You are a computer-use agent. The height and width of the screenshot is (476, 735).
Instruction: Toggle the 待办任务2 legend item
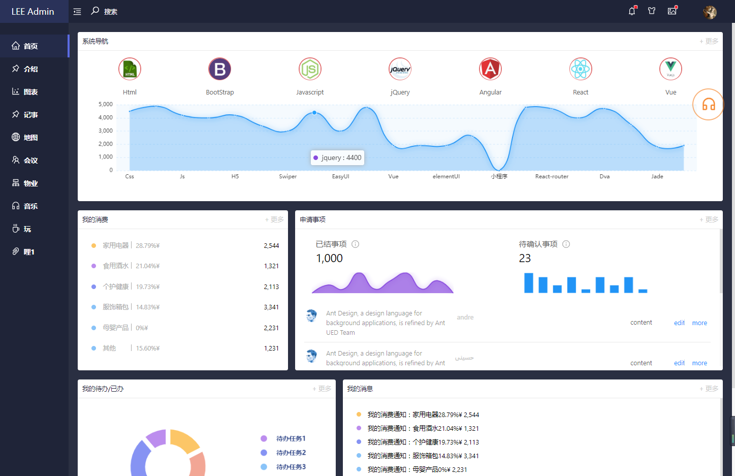tap(283, 453)
